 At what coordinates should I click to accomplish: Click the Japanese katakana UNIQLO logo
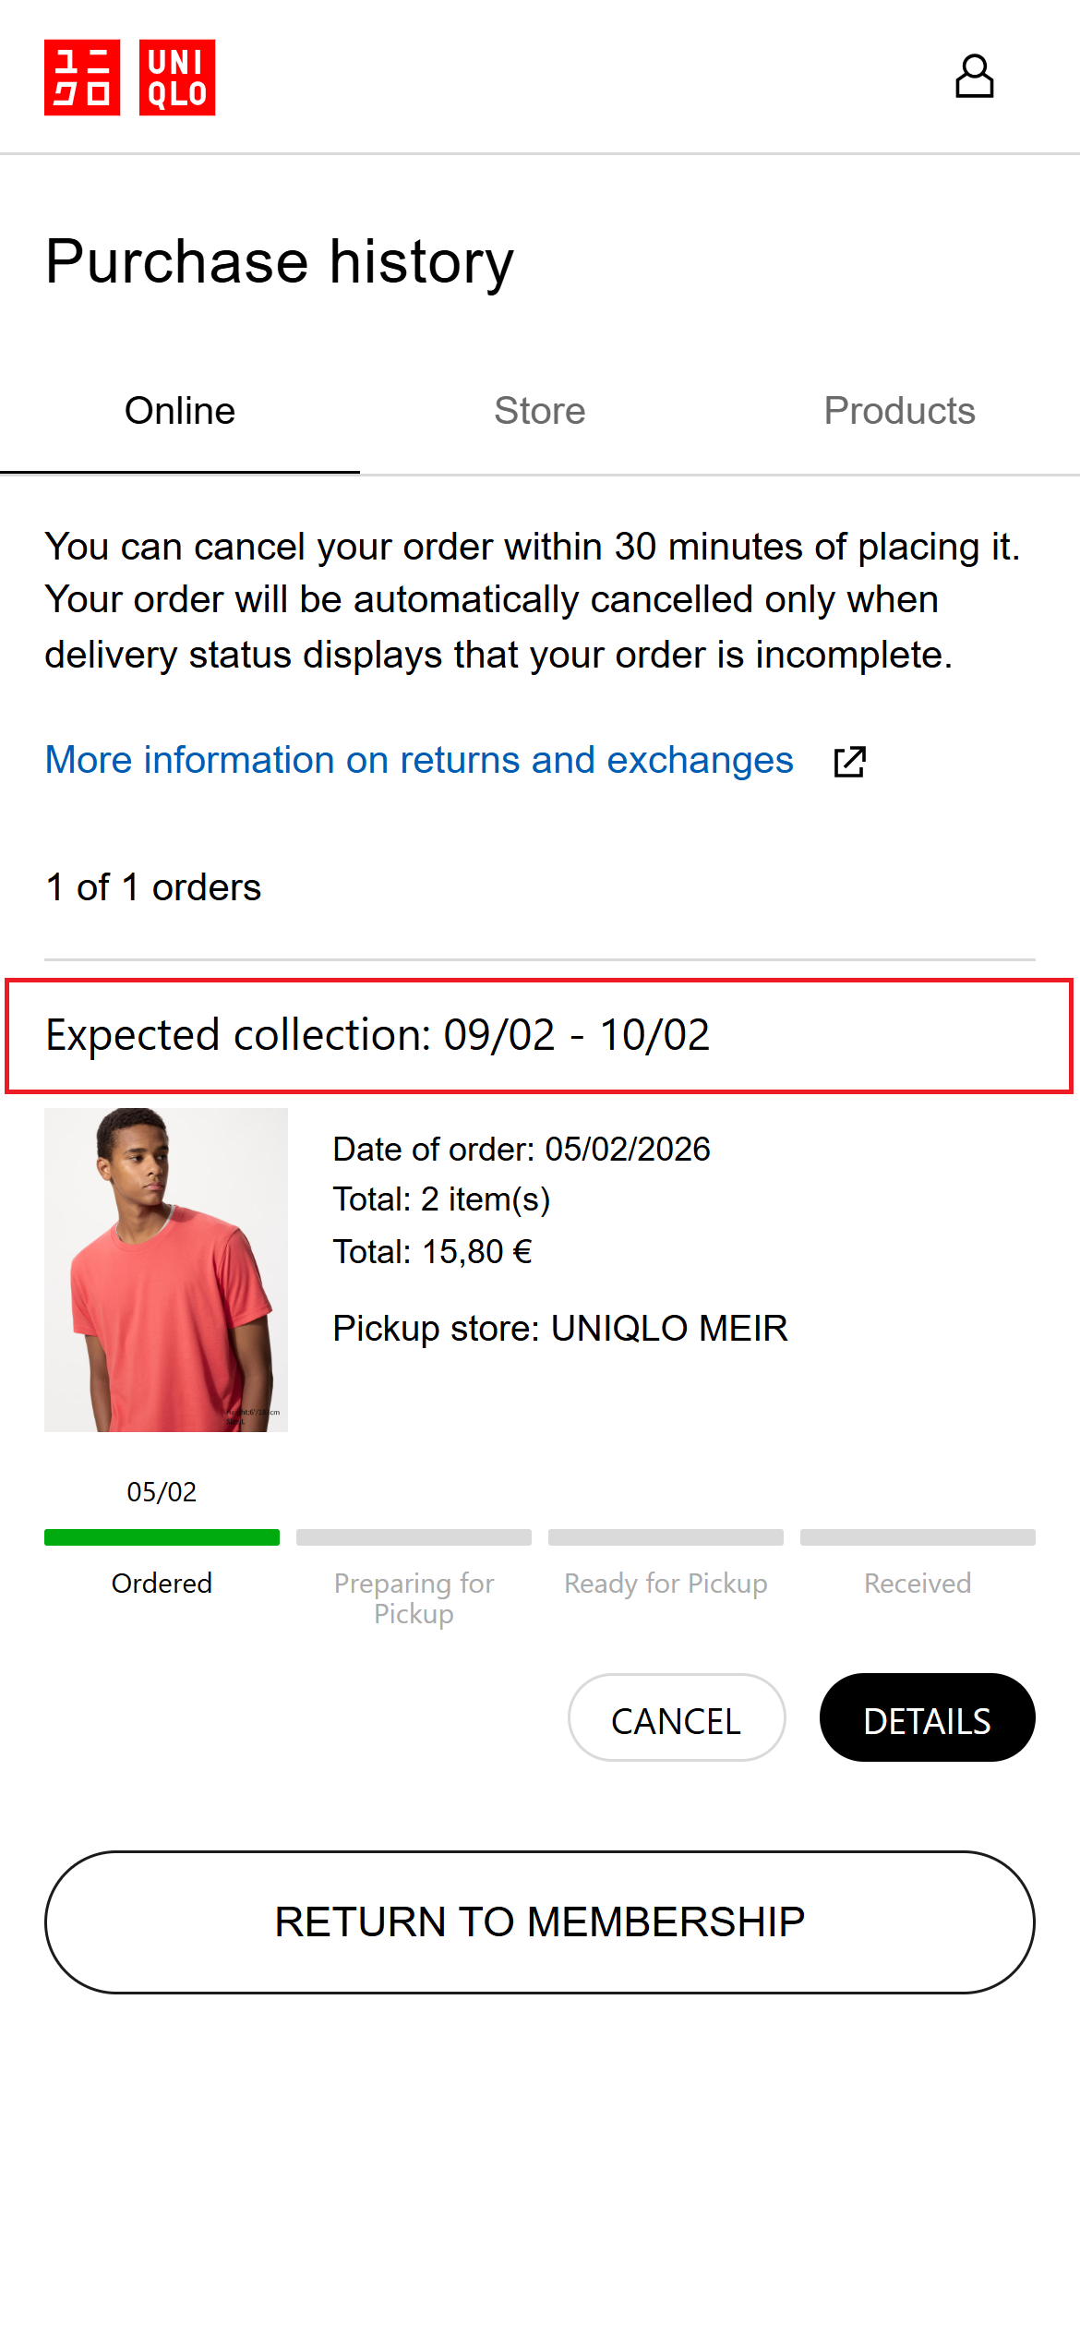pyautogui.click(x=82, y=78)
